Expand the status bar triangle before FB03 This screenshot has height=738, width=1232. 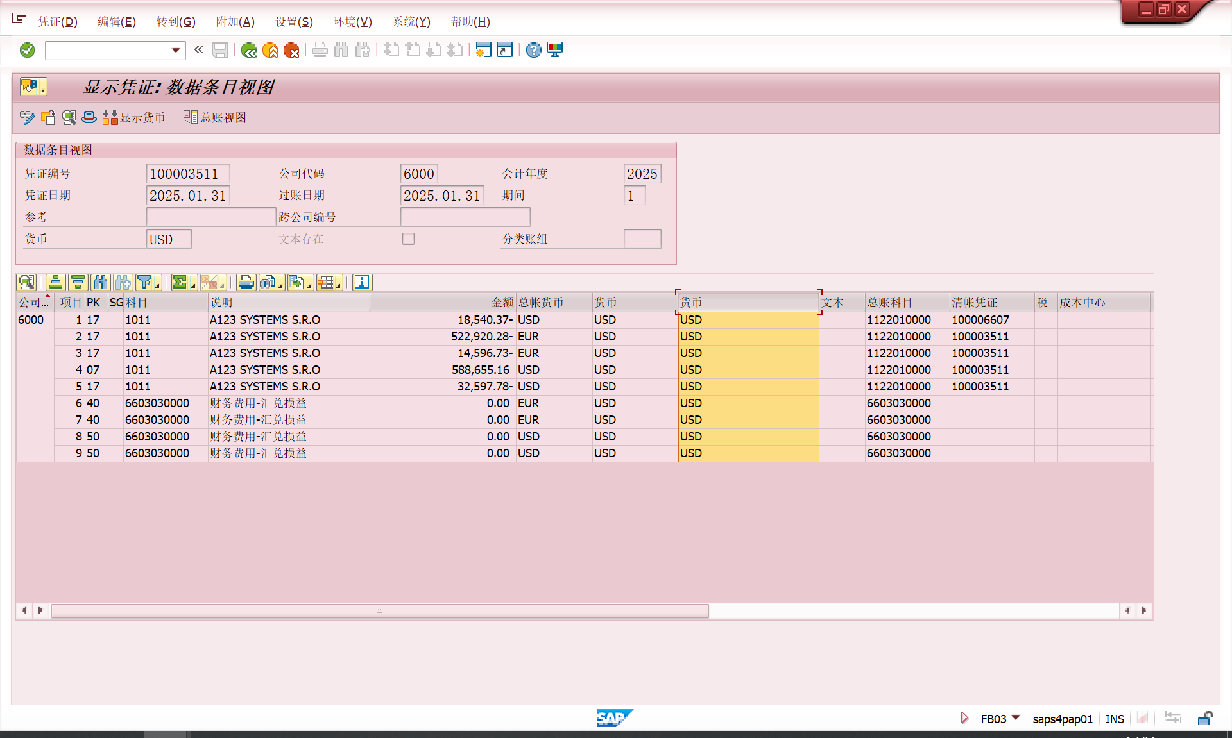coord(964,718)
